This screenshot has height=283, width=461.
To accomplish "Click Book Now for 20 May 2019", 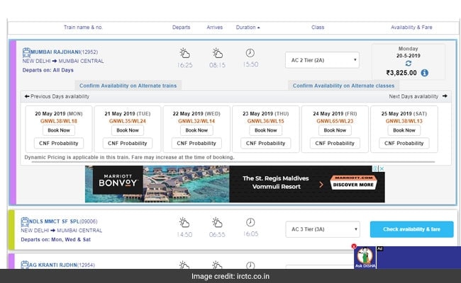I will pos(58,130).
